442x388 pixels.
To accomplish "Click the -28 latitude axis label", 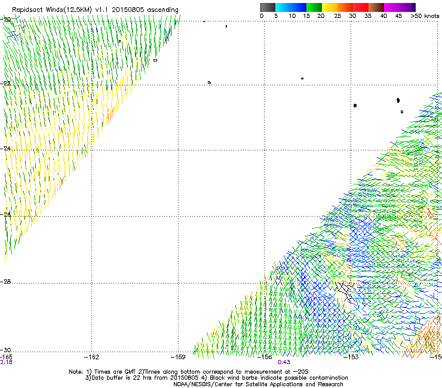I will pos(5,282).
